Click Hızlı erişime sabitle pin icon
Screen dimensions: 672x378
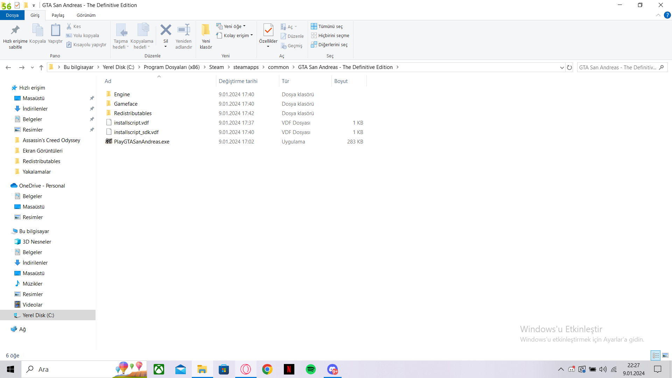tap(15, 30)
